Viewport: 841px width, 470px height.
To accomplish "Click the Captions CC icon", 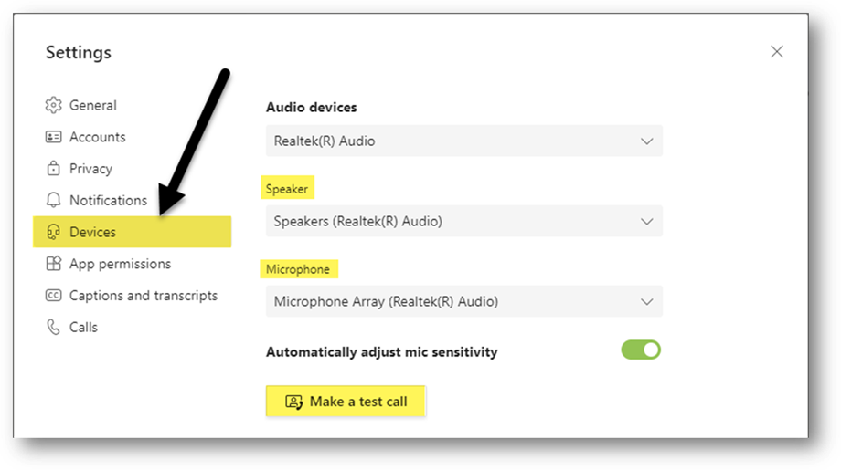I will tap(53, 296).
